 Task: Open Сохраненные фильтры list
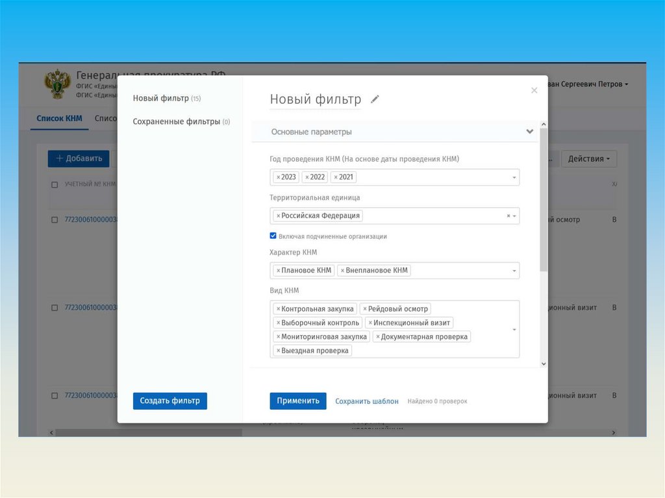click(x=181, y=122)
